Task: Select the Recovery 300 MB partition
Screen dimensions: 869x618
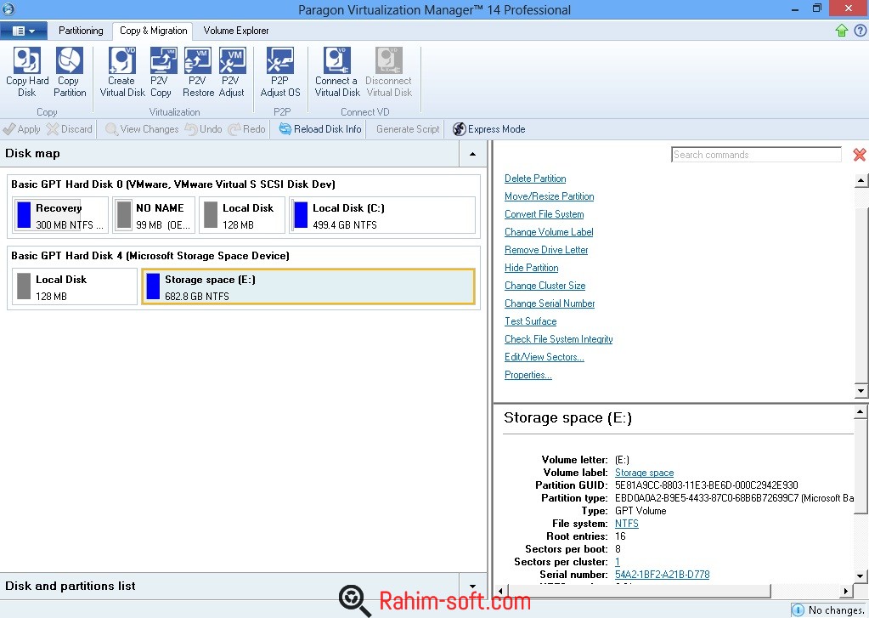Action: pyautogui.click(x=60, y=215)
